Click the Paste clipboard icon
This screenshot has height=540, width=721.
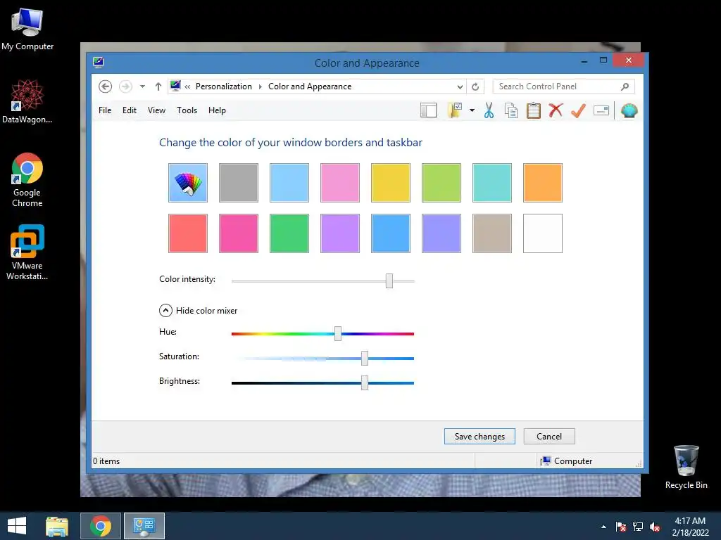pyautogui.click(x=534, y=110)
